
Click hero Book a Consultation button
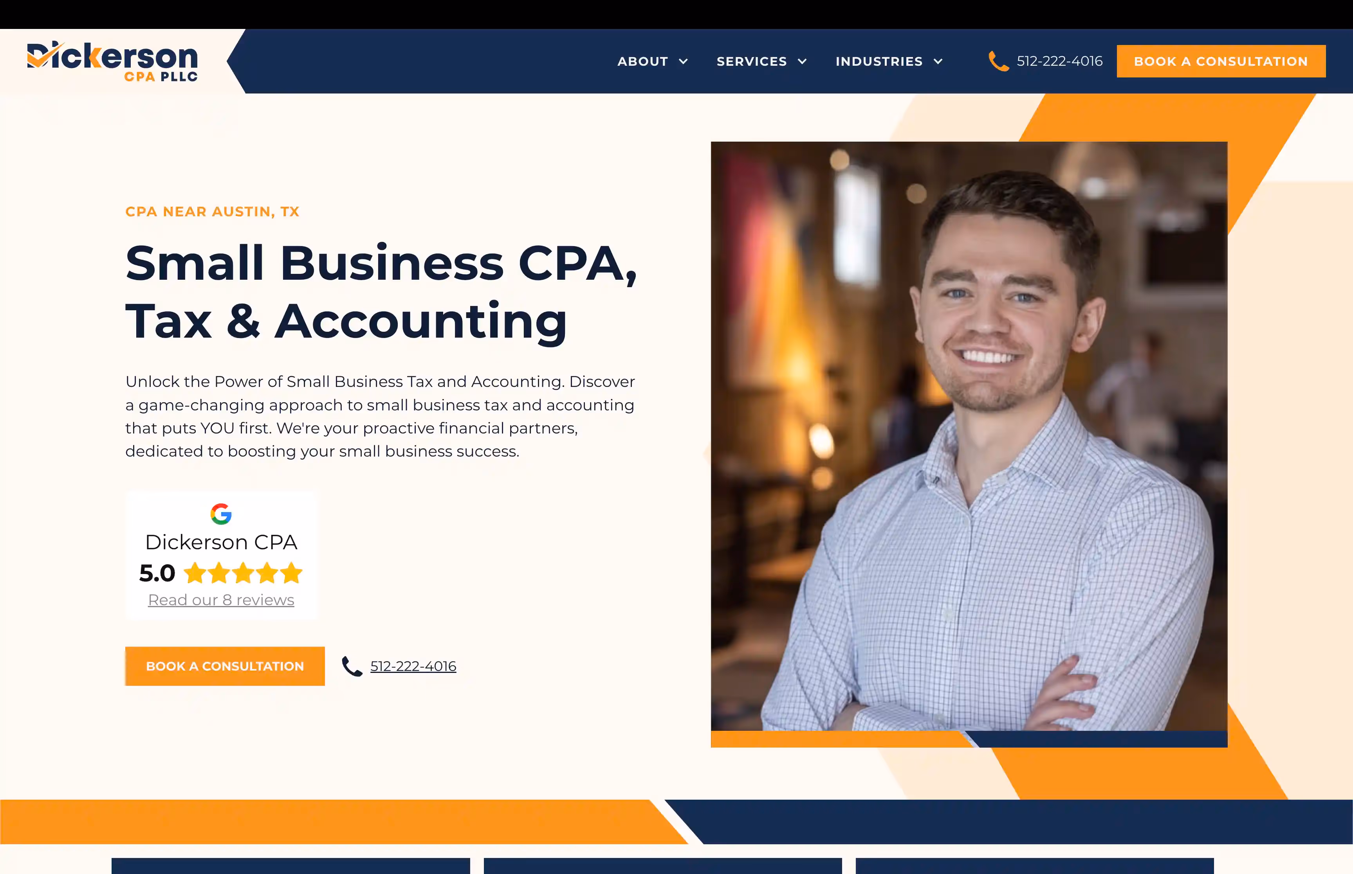click(225, 666)
